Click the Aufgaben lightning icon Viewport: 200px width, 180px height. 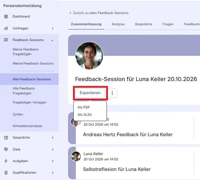[x=6, y=161]
